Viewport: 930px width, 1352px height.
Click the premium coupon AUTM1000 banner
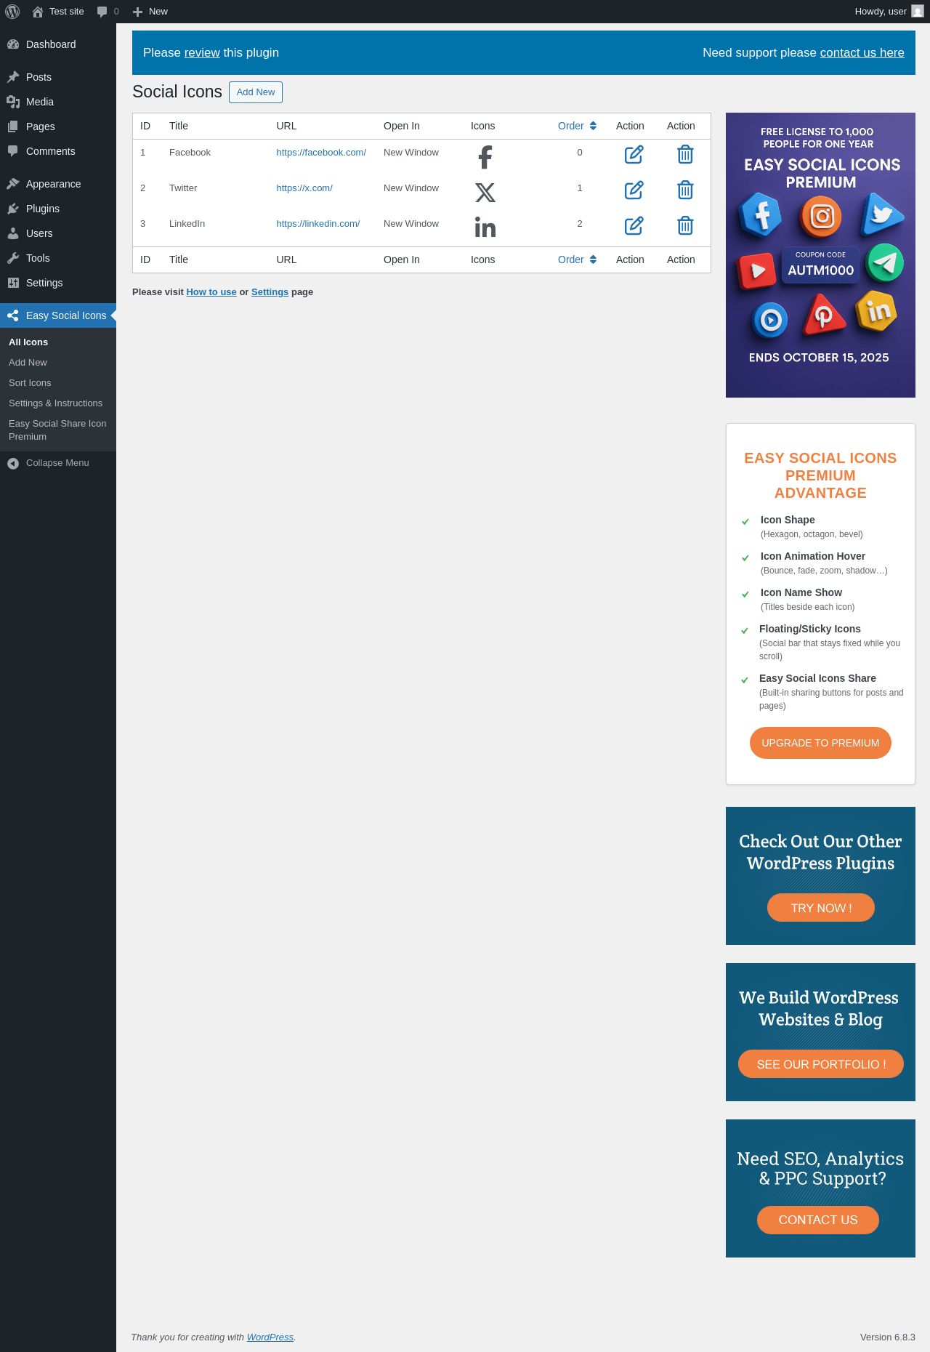820,255
